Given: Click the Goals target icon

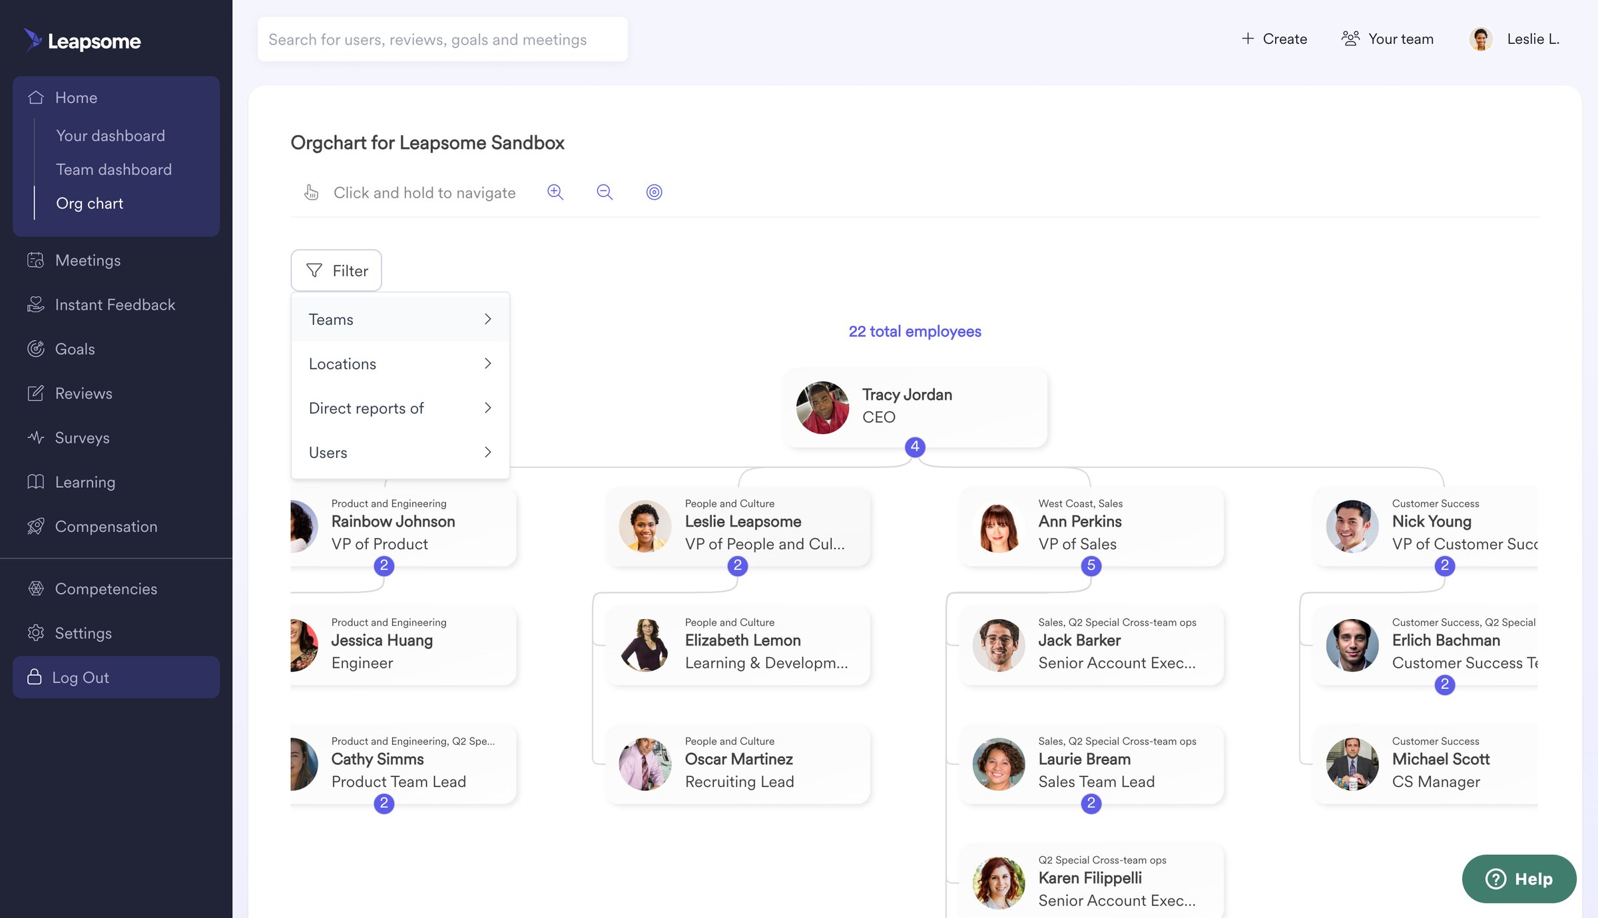Looking at the screenshot, I should (x=36, y=349).
